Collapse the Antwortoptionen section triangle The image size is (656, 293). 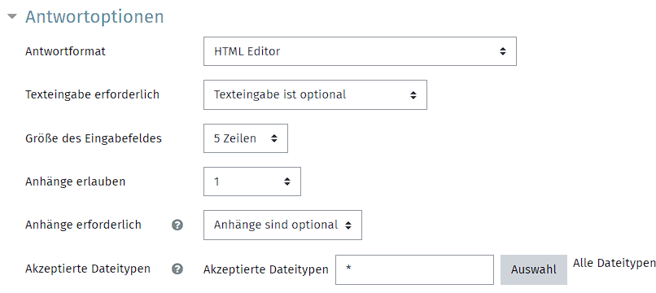point(12,17)
